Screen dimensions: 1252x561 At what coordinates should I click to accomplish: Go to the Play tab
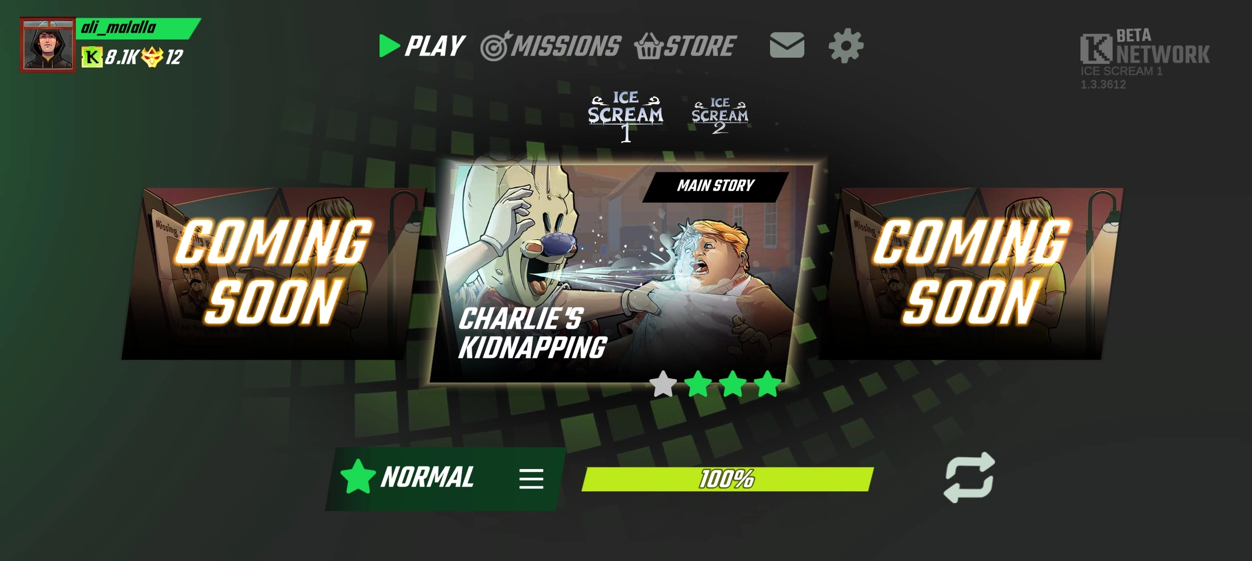[x=422, y=46]
